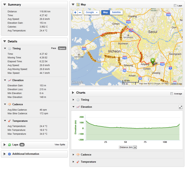Click the Timing clock icon in Details
The width and height of the screenshot is (186, 169).
pos(9,49)
